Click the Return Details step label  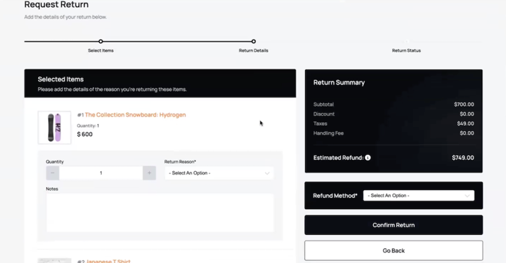[x=253, y=50]
